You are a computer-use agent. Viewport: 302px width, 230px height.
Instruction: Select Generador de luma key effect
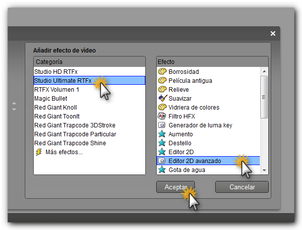click(208, 125)
